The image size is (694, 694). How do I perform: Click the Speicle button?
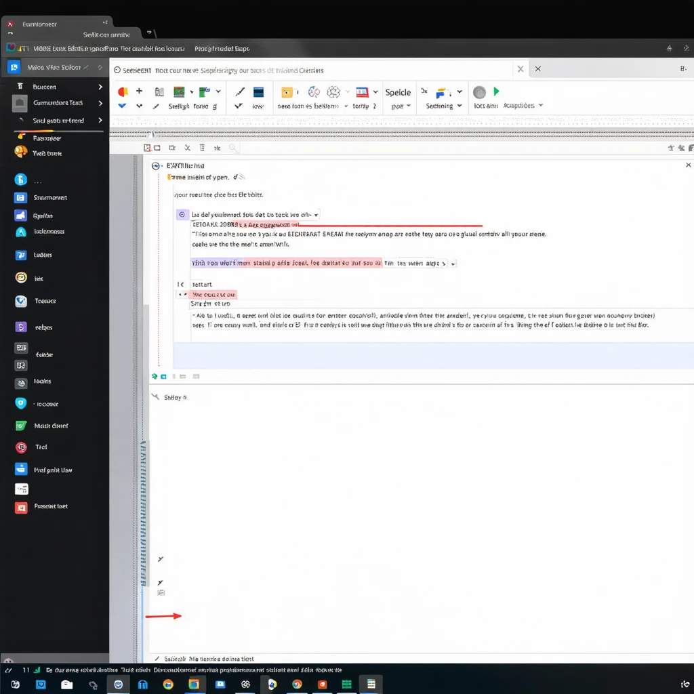tap(398, 92)
